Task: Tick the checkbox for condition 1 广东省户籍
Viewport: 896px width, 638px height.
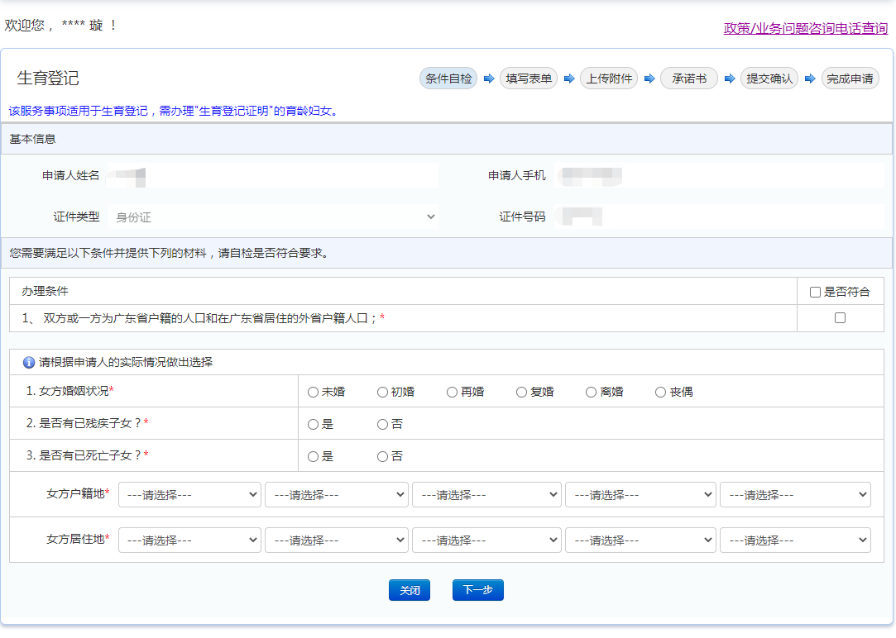Action: pos(840,317)
